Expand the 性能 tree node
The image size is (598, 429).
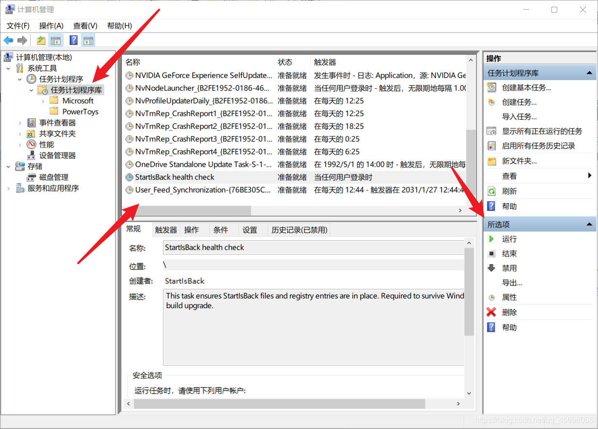click(20, 144)
